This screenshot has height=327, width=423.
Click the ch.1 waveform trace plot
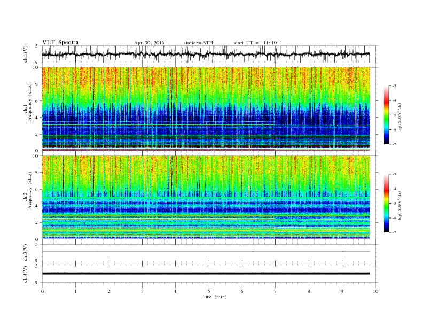[206, 54]
